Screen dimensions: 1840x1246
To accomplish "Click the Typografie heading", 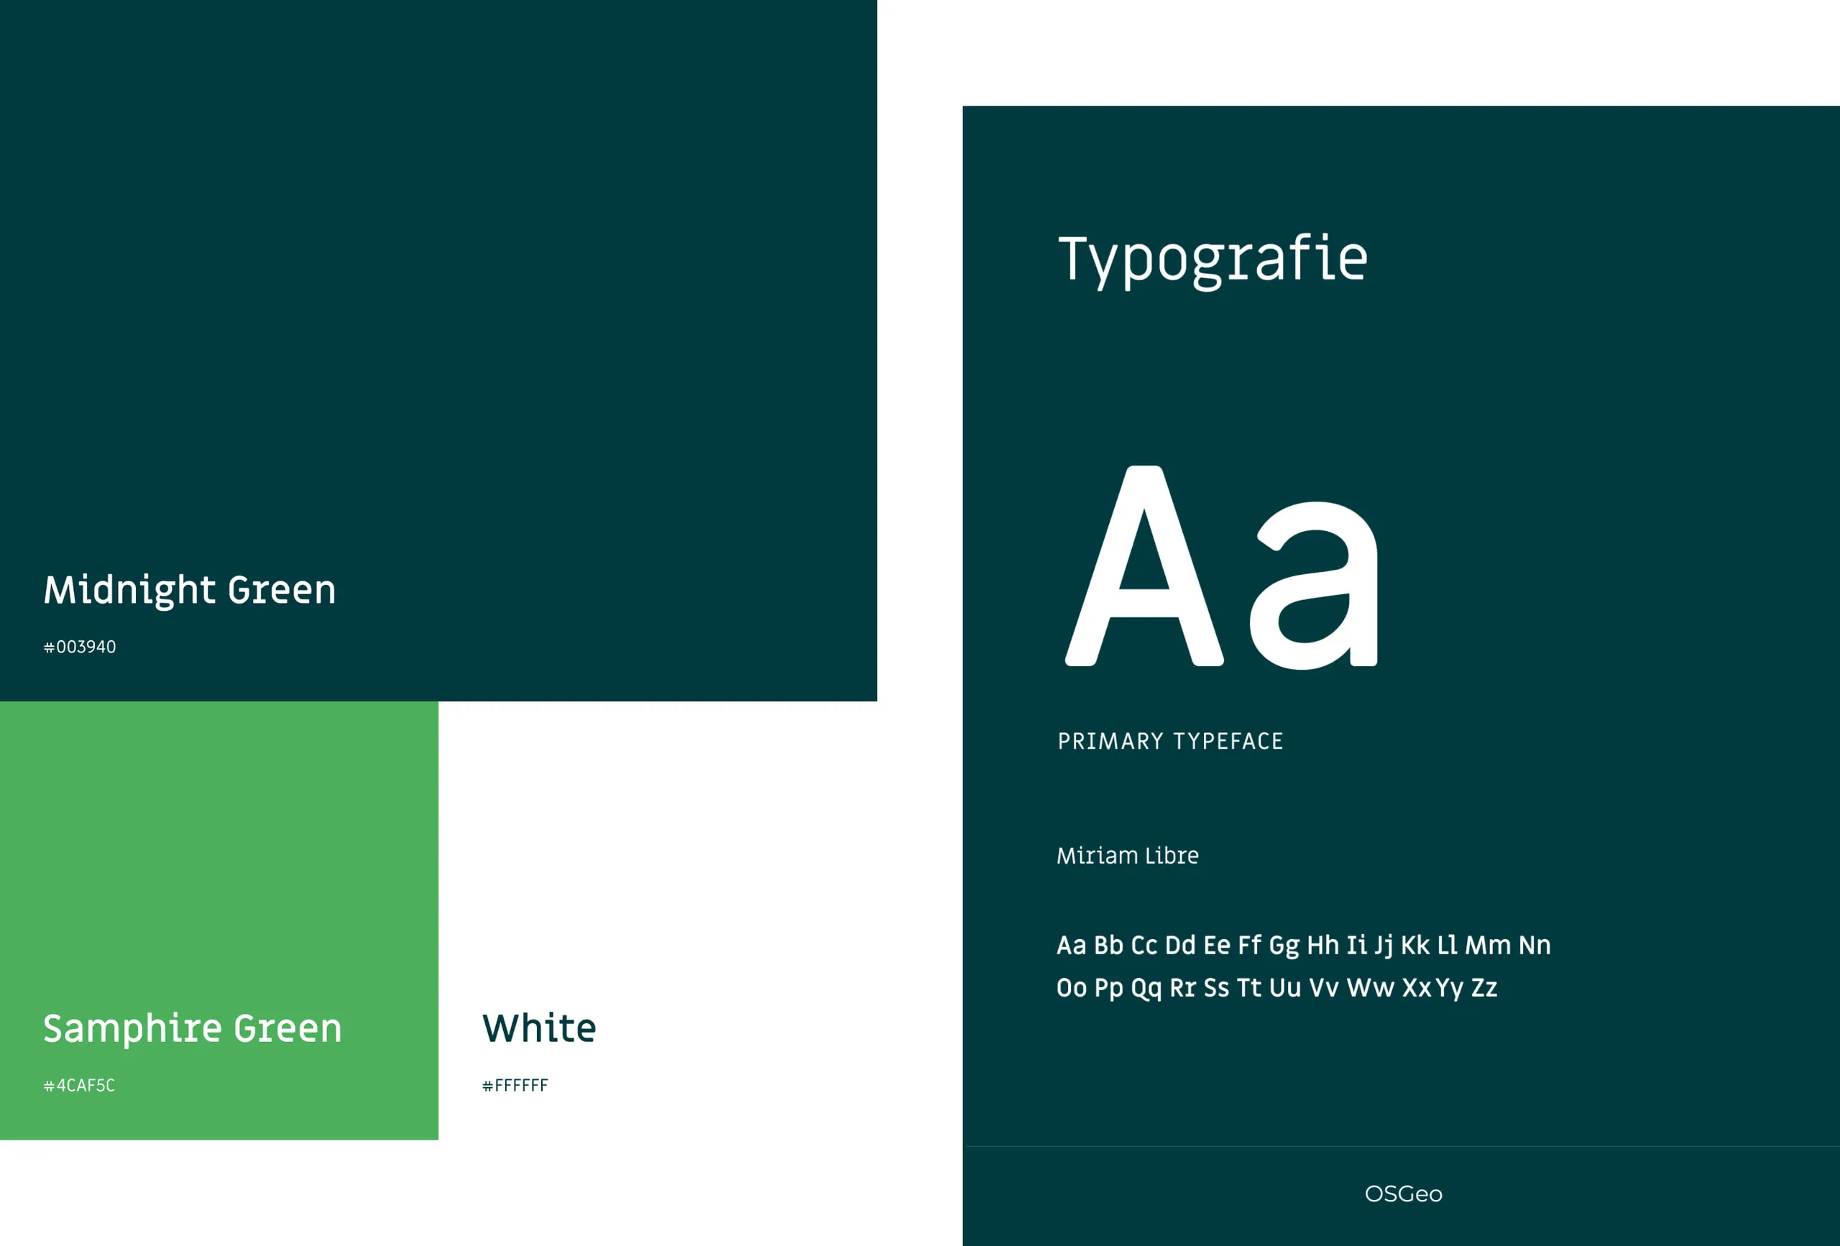I will [1213, 259].
